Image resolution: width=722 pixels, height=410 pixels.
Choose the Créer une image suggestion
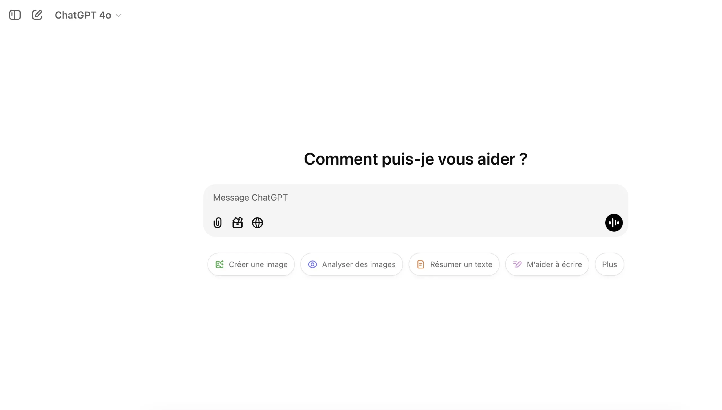258,264
